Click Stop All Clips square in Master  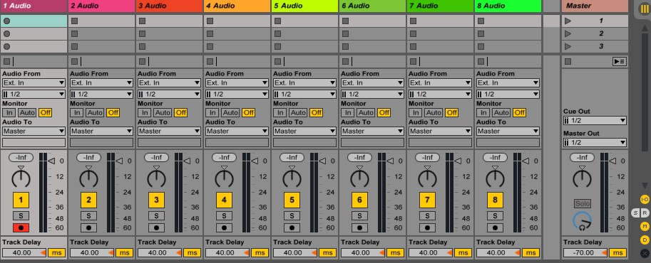point(568,62)
